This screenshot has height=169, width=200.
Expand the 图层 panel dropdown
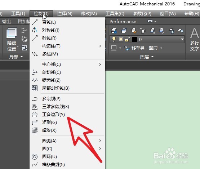[147, 57]
